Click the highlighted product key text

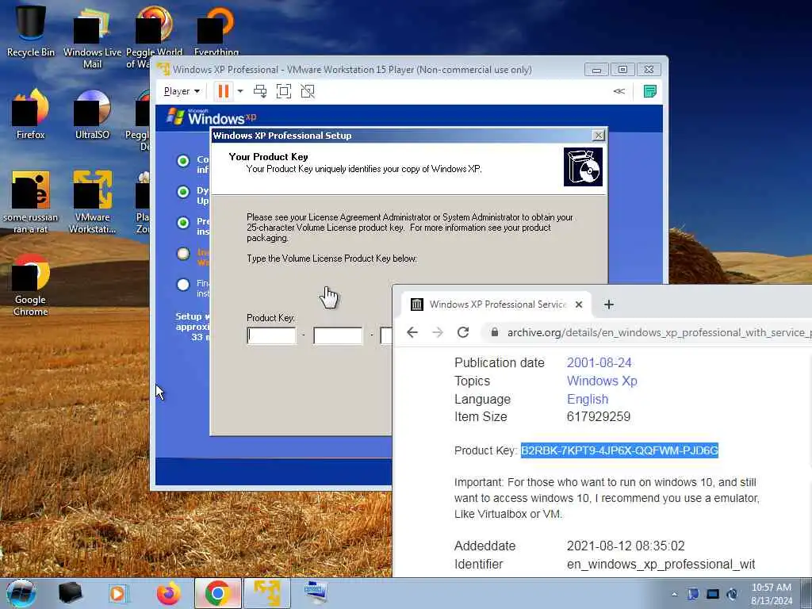click(x=619, y=450)
